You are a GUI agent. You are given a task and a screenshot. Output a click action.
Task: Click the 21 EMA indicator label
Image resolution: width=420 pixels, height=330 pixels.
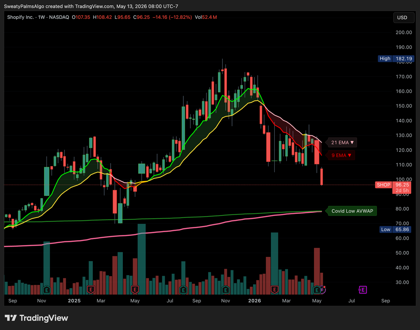(342, 143)
